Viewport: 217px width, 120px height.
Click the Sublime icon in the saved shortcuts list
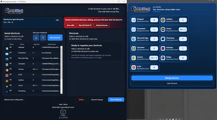click(7, 81)
